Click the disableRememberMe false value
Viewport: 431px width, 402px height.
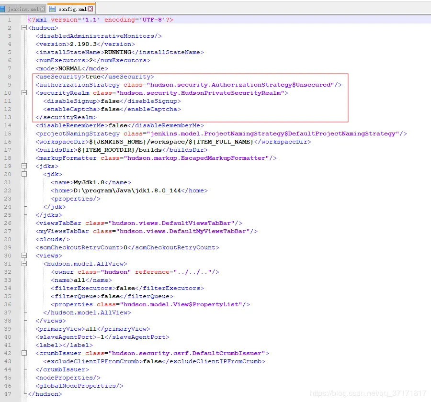tap(118, 125)
